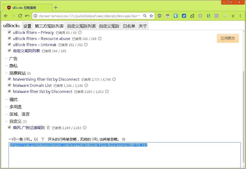The height and width of the screenshot is (169, 246).
Task: Expand the 区域、语言 section
Action: point(19,114)
